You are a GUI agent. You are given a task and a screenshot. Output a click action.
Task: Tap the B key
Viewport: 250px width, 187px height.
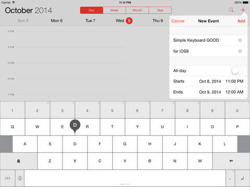point(150,161)
